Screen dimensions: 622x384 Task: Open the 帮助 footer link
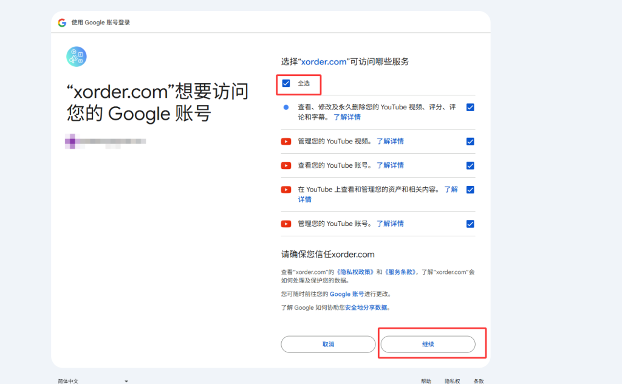426,381
